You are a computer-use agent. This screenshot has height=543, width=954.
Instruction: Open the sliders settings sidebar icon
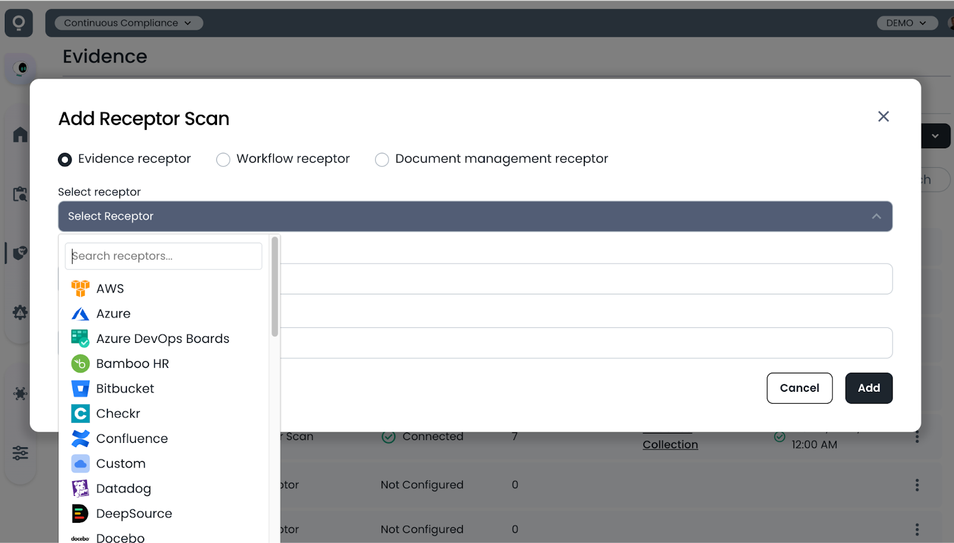tap(20, 453)
